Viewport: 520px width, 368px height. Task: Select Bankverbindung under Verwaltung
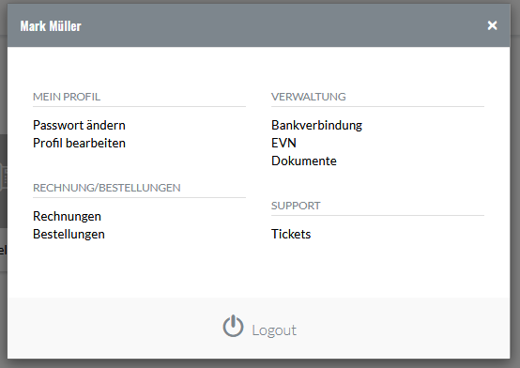click(316, 126)
